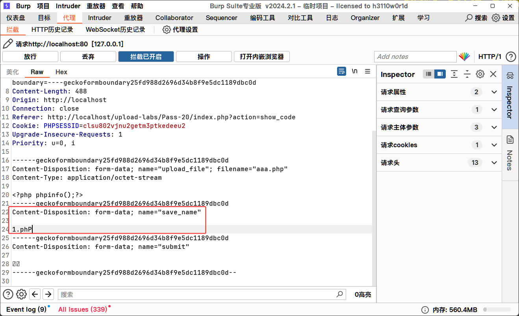Screen dimensions: 519x316
Task: Select Inspector sidebar tab icon
Action: pyautogui.click(x=510, y=75)
